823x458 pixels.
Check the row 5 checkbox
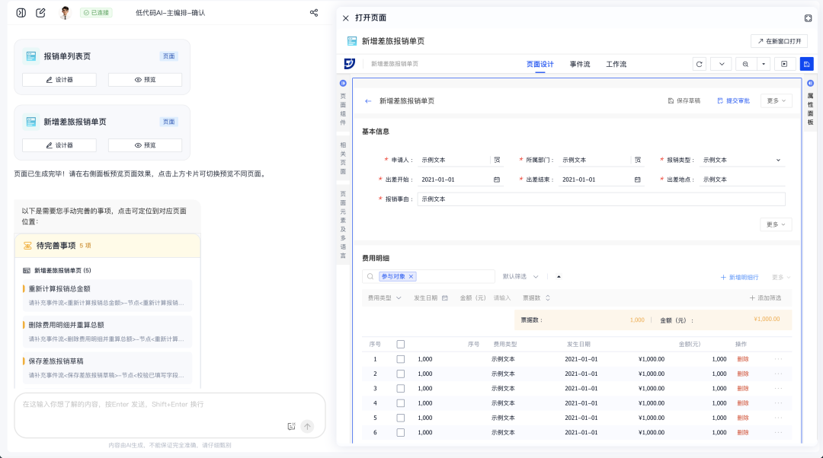click(401, 418)
